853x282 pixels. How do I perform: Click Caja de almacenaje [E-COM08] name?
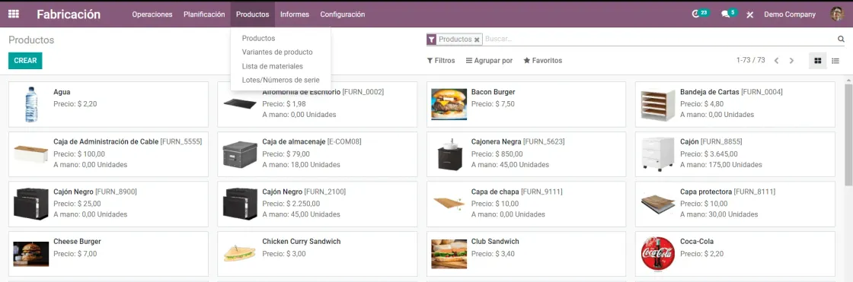[x=311, y=142]
